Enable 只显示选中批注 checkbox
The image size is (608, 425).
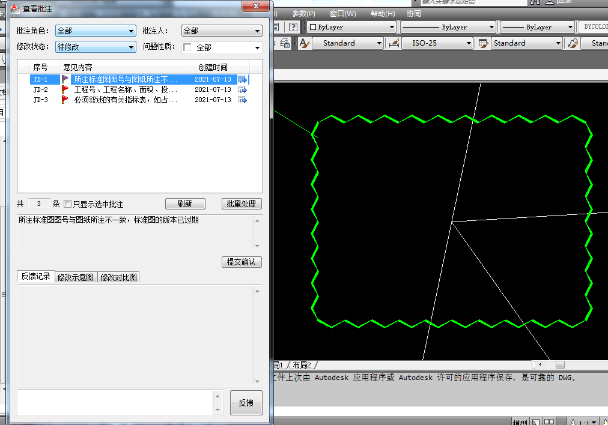(x=67, y=204)
